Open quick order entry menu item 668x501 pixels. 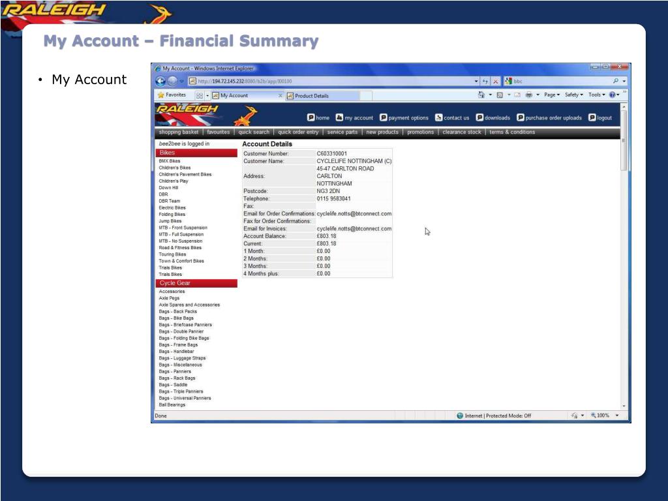(x=298, y=132)
